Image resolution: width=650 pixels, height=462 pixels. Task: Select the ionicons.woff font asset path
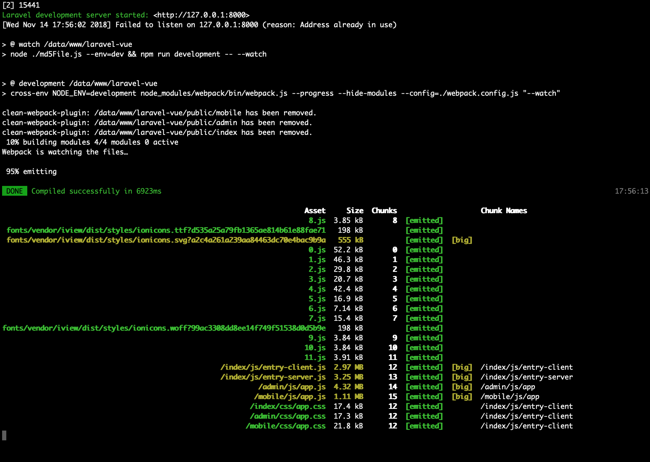pos(164,328)
